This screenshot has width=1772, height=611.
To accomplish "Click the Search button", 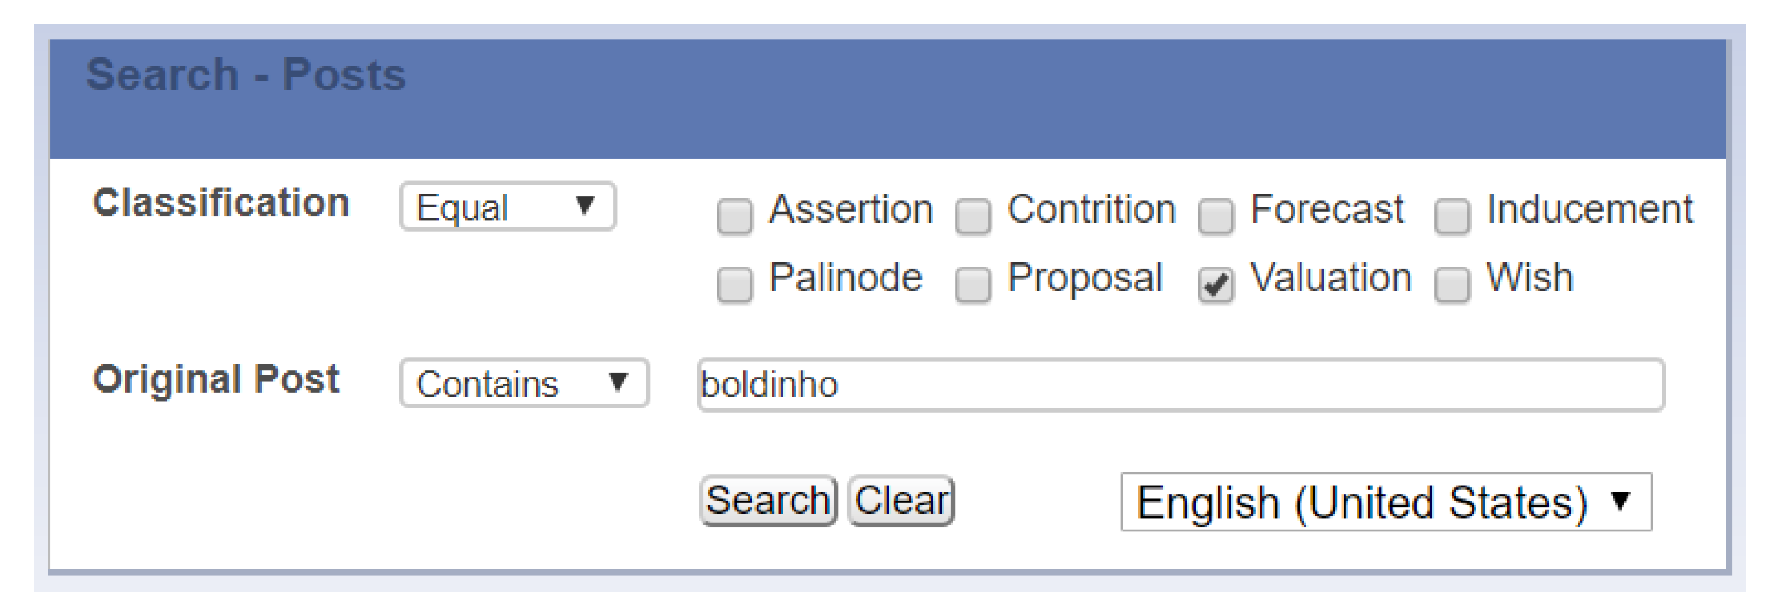I will (x=767, y=500).
